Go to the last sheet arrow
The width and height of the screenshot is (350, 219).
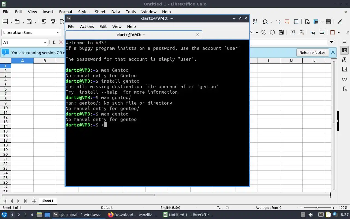[25, 201]
